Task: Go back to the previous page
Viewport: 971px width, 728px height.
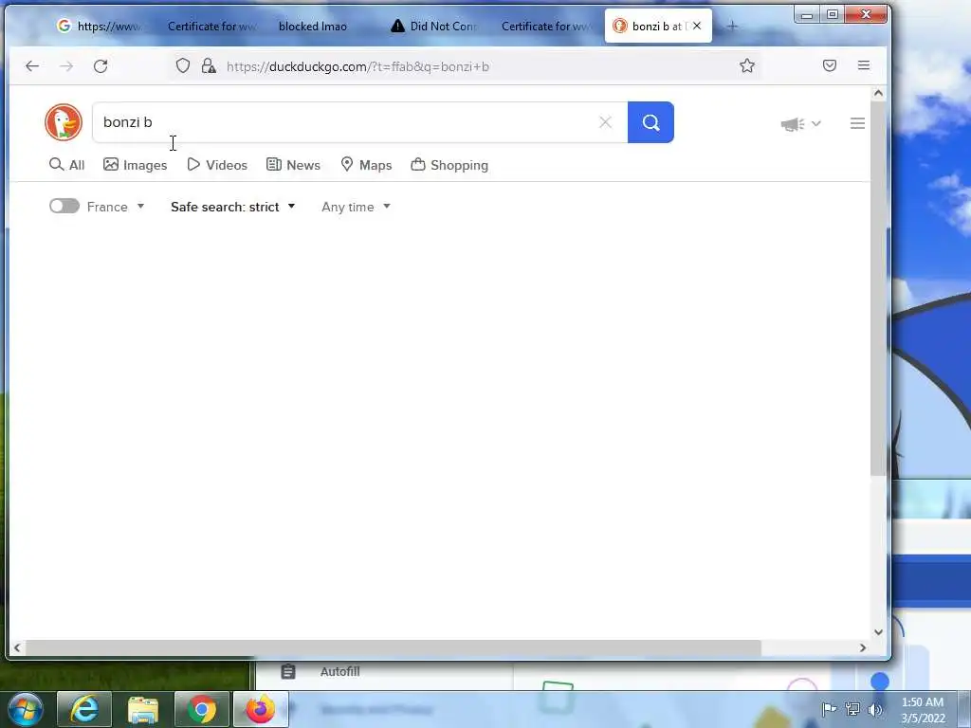Action: point(32,66)
